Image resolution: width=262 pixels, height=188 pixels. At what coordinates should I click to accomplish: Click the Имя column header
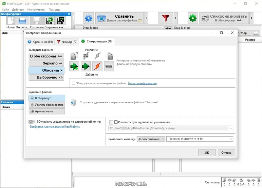pos(12,33)
